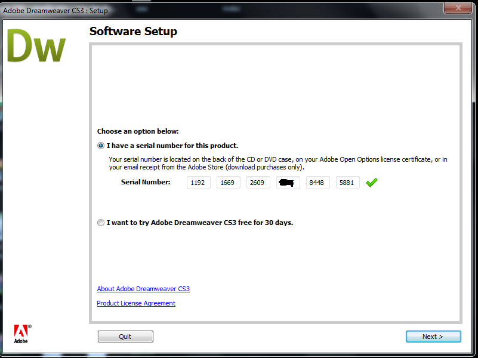Click the 'Adobe Dreamweaver CS3 : Setup' window title
Image resolution: width=478 pixels, height=358 pixels.
(55, 11)
